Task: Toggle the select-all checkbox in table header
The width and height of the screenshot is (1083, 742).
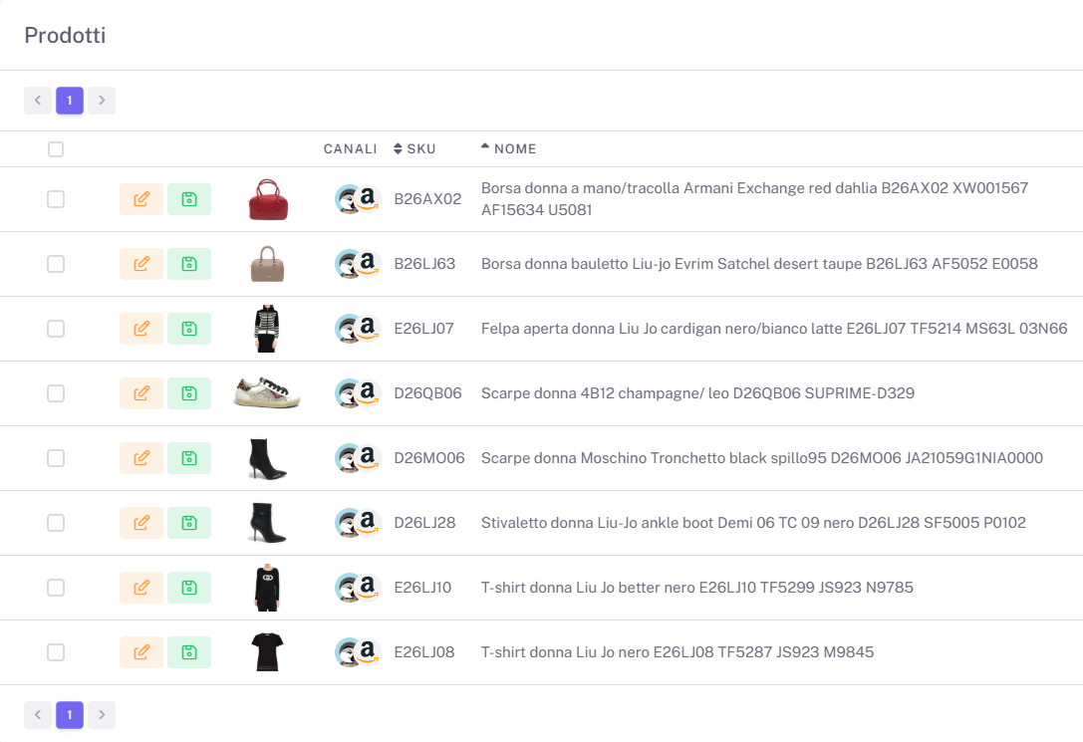Action: point(56,149)
